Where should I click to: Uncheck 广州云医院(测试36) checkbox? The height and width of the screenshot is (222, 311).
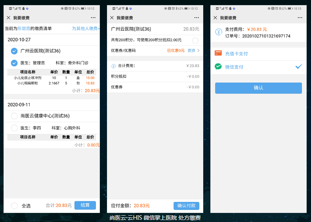click(x=14, y=51)
